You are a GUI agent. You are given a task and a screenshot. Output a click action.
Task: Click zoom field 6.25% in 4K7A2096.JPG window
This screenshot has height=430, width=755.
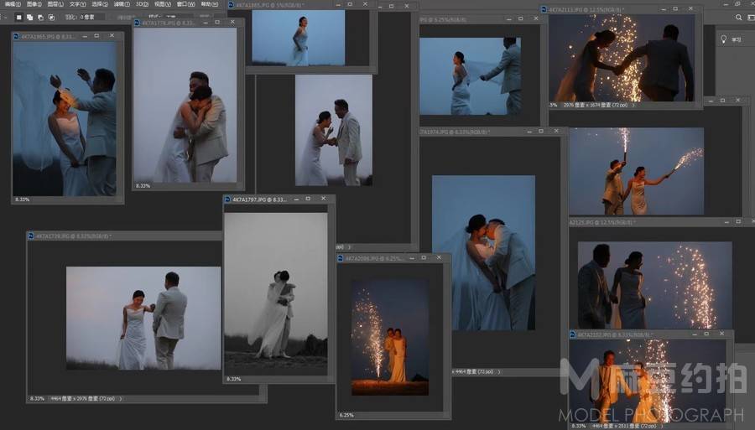coord(346,415)
